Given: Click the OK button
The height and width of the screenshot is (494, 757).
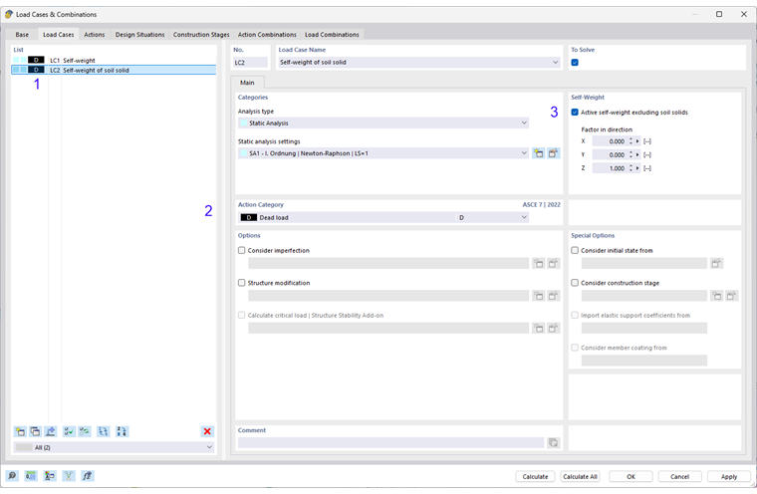Looking at the screenshot, I should [x=631, y=477].
